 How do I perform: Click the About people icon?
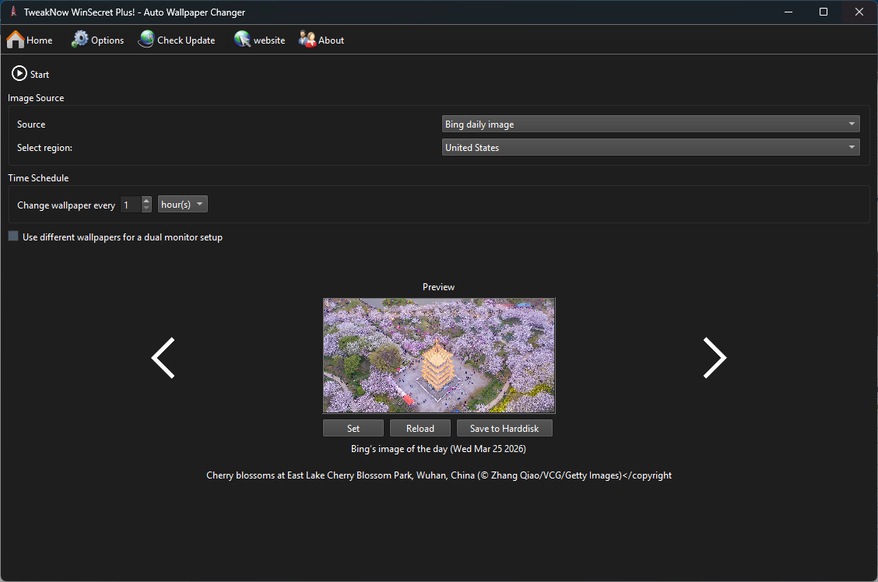(307, 40)
